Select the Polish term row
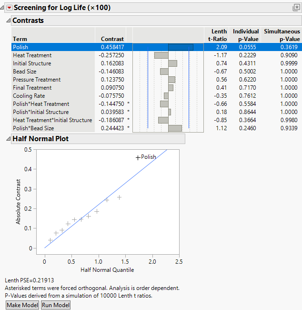 20,47
